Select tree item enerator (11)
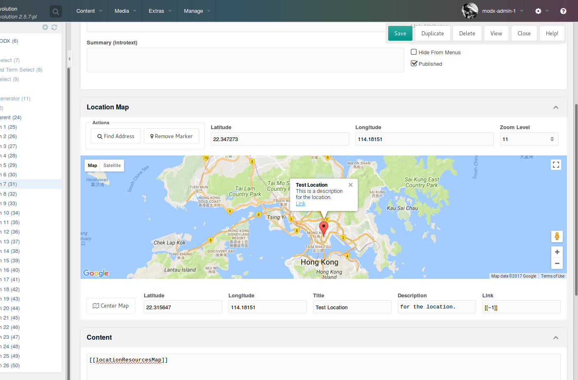578x380 pixels. 15,99
